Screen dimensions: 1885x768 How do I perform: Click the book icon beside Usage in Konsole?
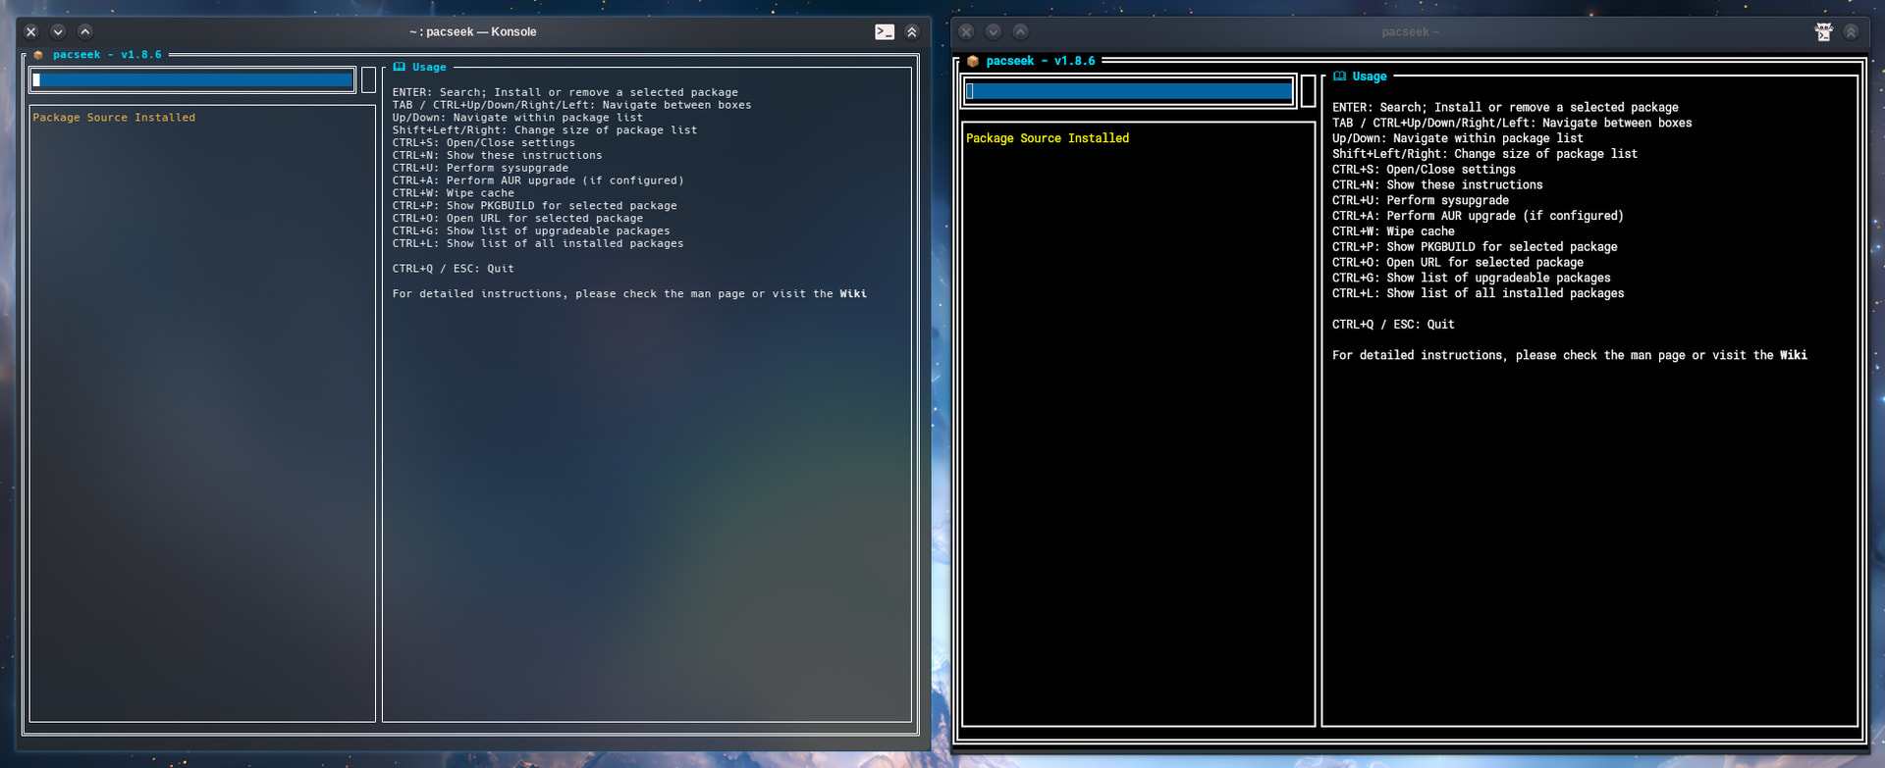click(400, 67)
